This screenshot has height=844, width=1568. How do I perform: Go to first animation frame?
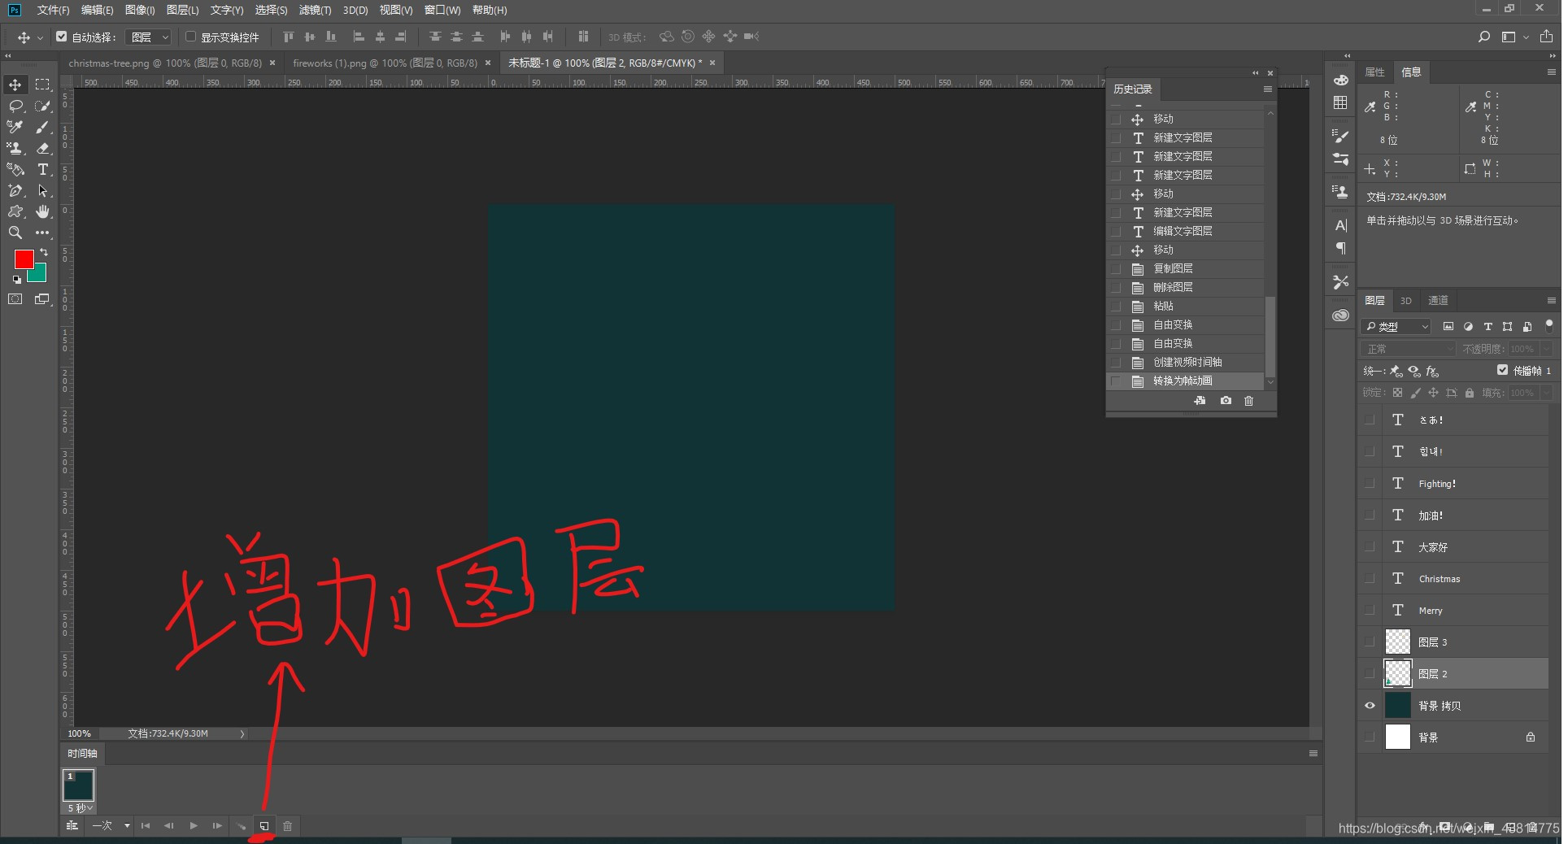[x=146, y=826]
